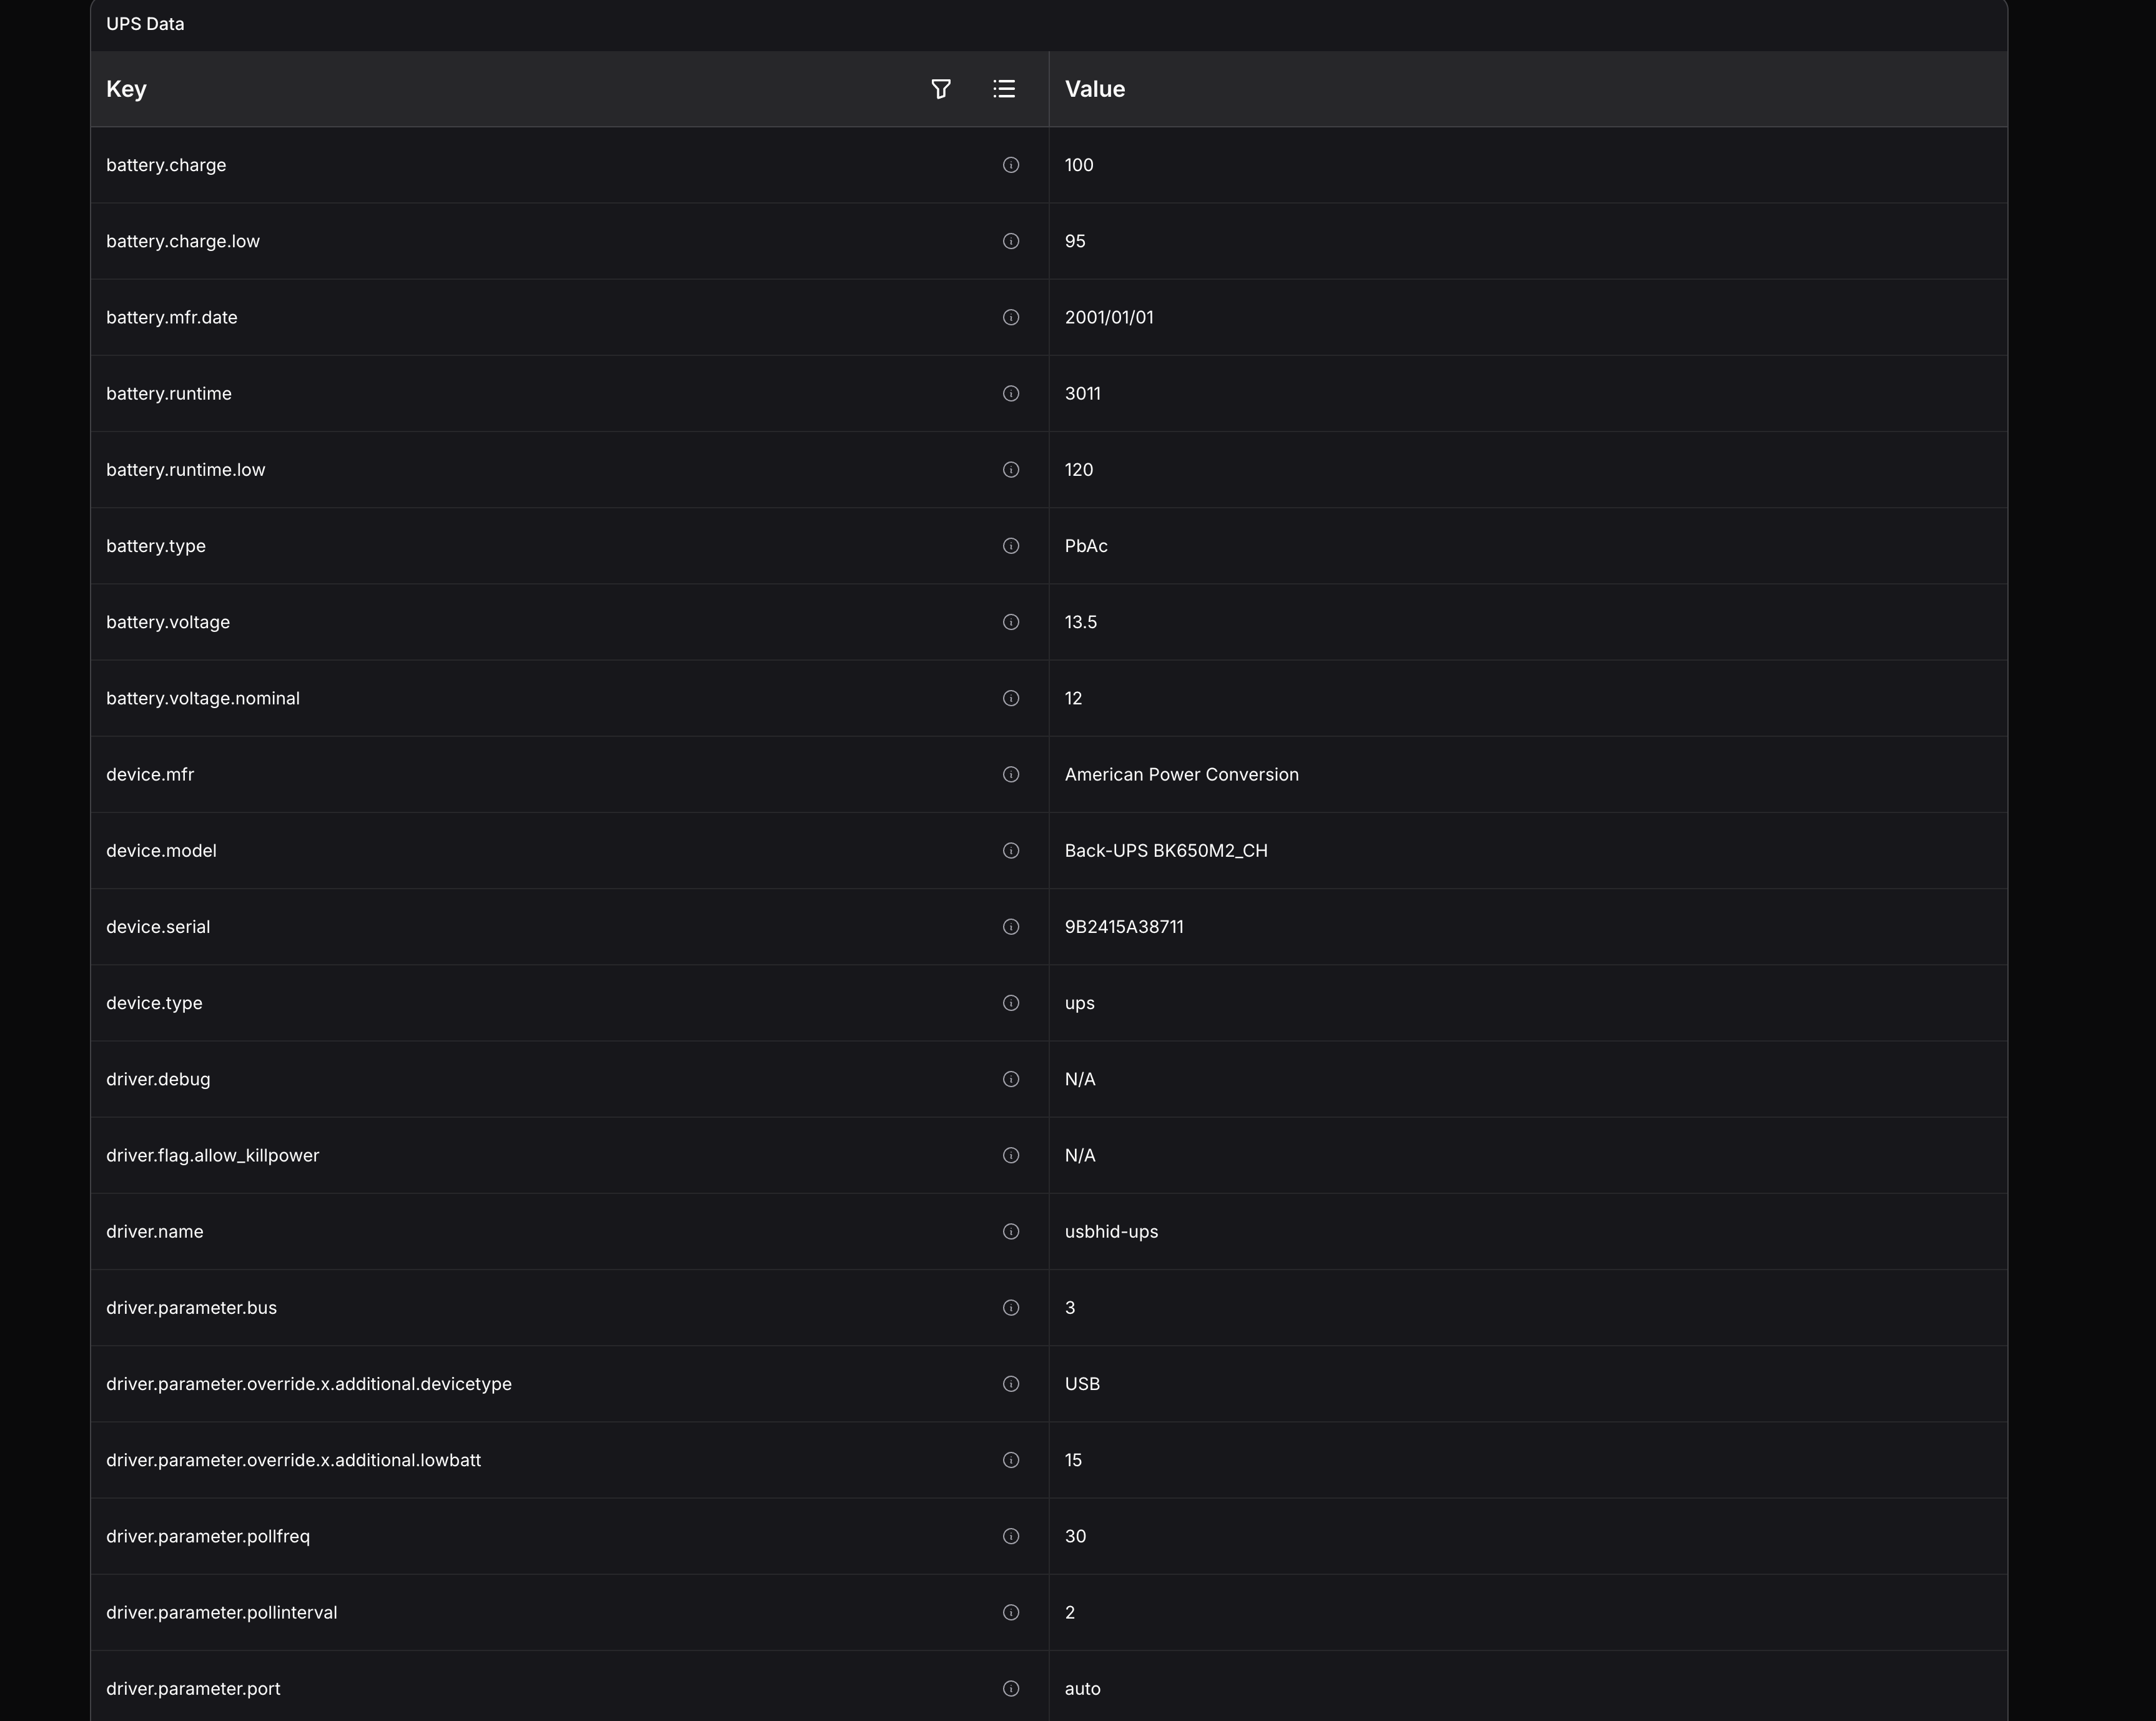View details icon for battery.type
Image resolution: width=2156 pixels, height=1721 pixels.
(x=1010, y=546)
